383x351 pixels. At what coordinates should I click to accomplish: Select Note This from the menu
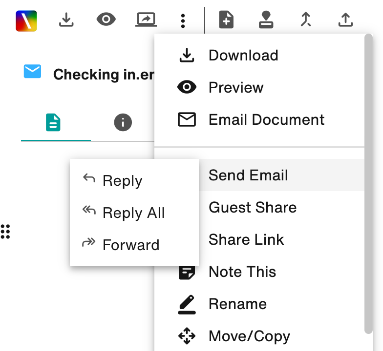(x=259, y=272)
